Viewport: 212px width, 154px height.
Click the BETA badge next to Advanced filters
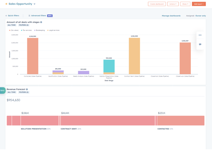50,16
